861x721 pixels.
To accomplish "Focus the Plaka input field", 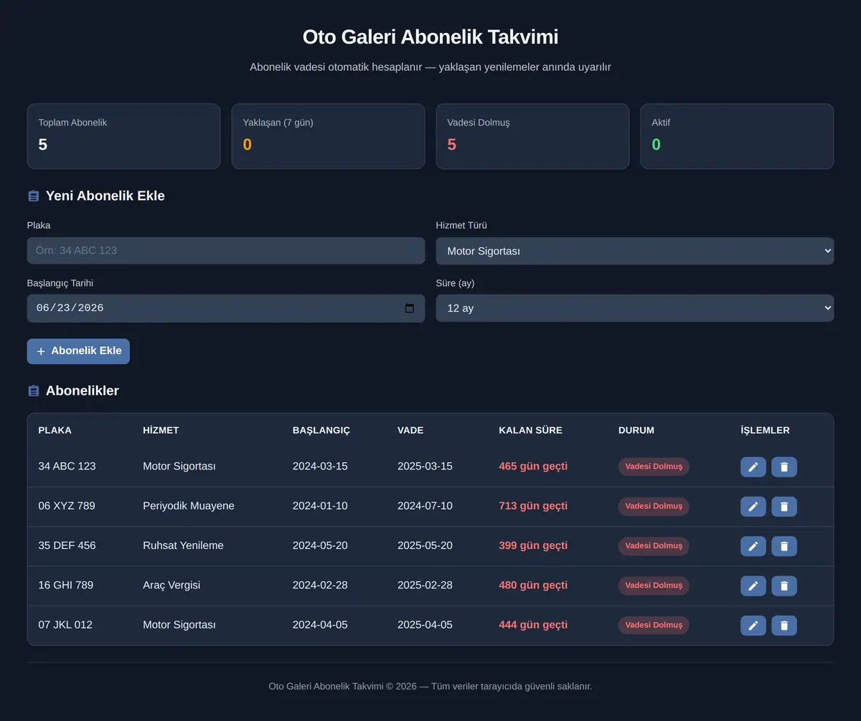I will pos(226,251).
